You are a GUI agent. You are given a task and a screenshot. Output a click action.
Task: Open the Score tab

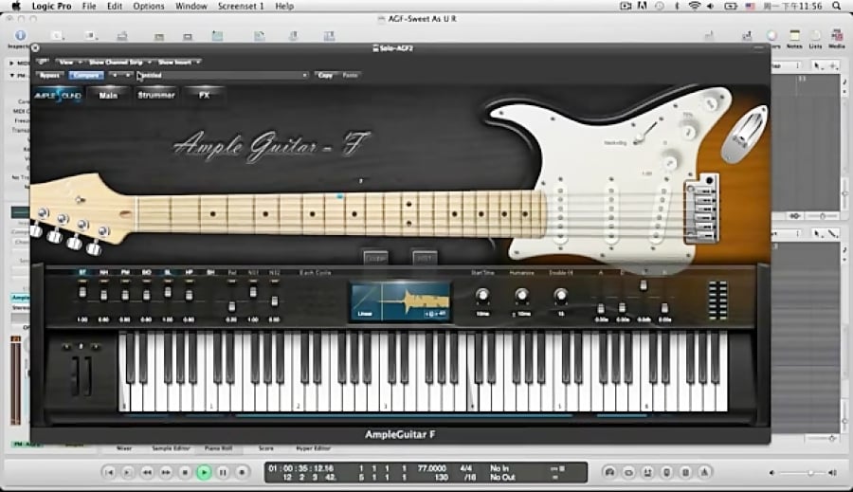[x=266, y=448]
